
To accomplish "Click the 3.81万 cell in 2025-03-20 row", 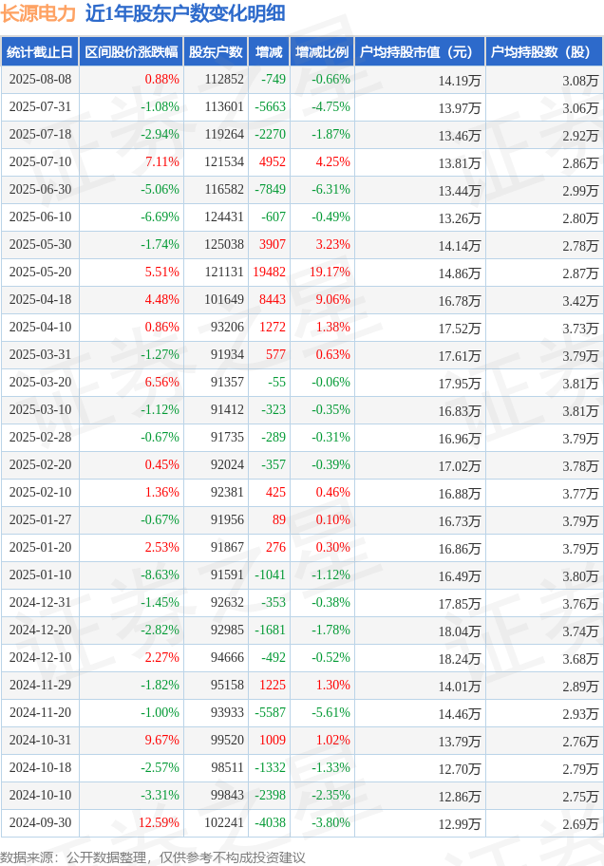I will tap(544, 382).
